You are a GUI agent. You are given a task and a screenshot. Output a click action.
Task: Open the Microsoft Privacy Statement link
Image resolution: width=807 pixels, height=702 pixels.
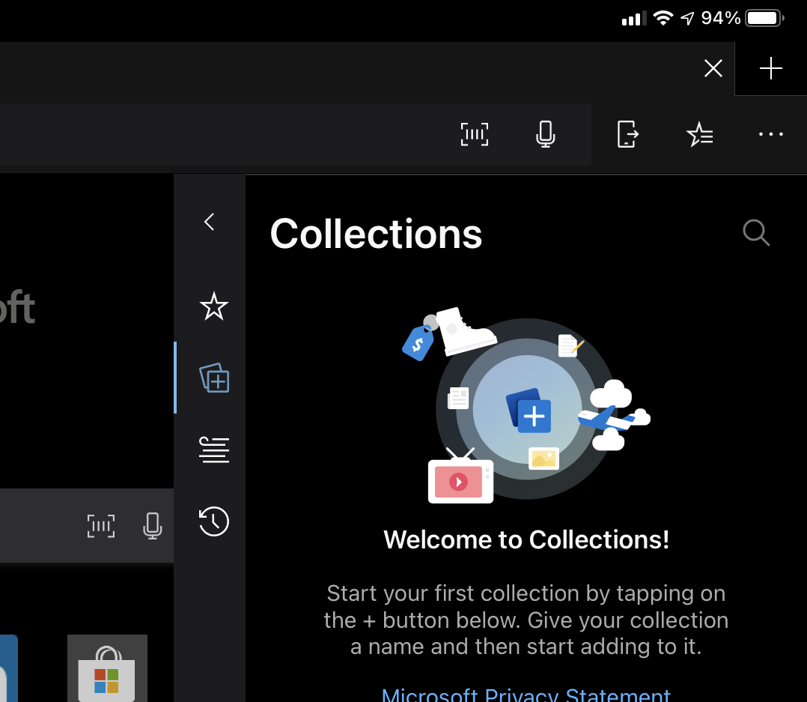526,695
